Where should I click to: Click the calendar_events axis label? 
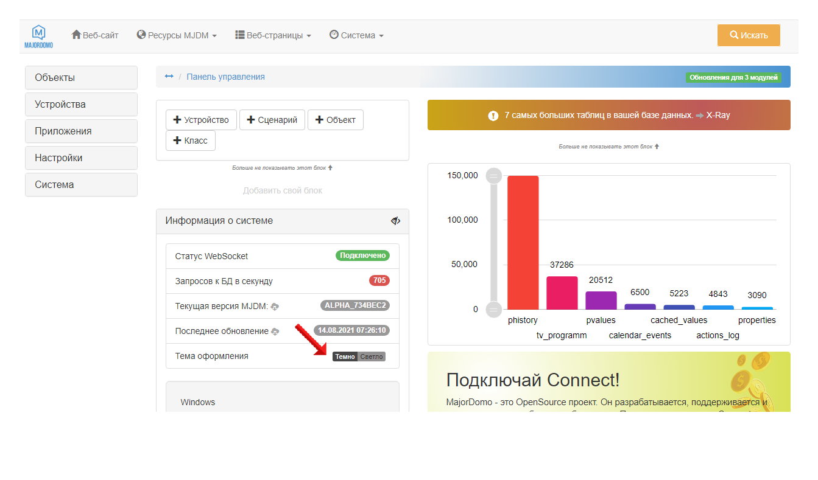coord(640,335)
